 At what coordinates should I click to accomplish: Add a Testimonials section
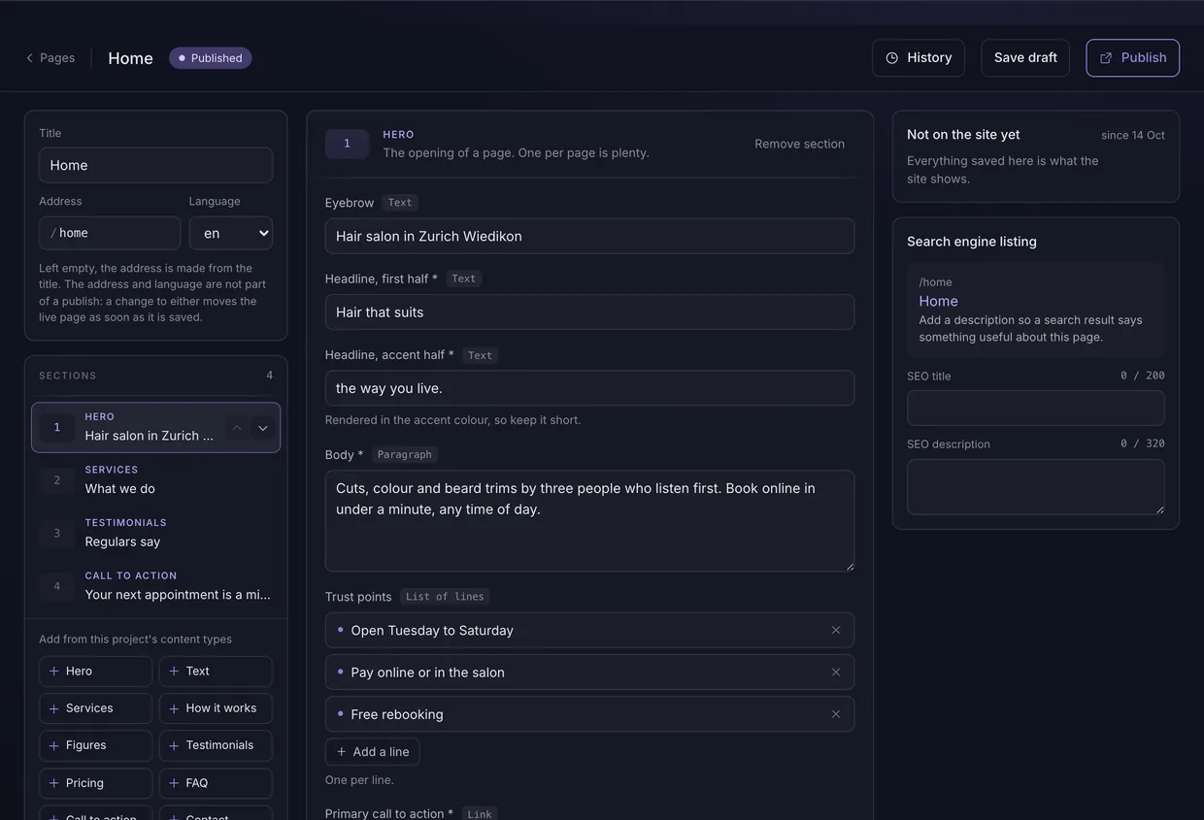click(x=216, y=745)
